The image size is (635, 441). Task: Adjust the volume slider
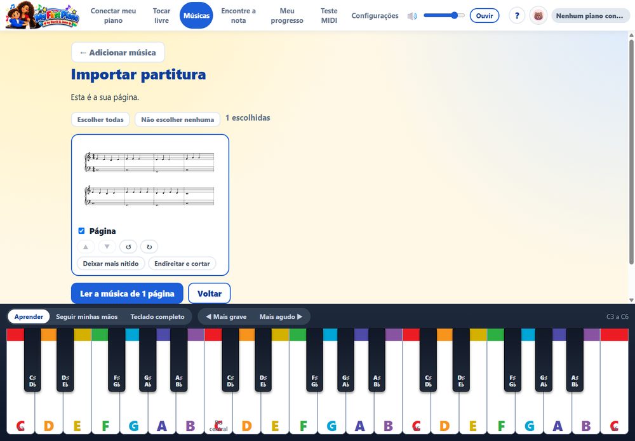click(444, 15)
